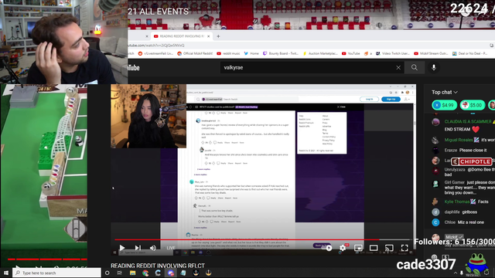Seek on the red video progress bar
This screenshot has width=495, height=278.
tap(247, 239)
